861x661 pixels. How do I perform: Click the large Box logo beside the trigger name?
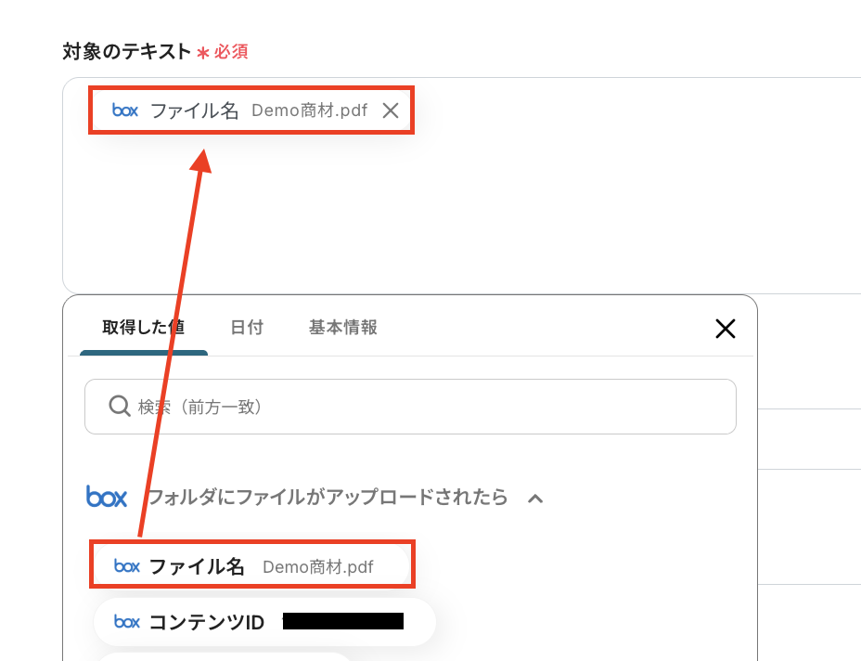click(107, 498)
